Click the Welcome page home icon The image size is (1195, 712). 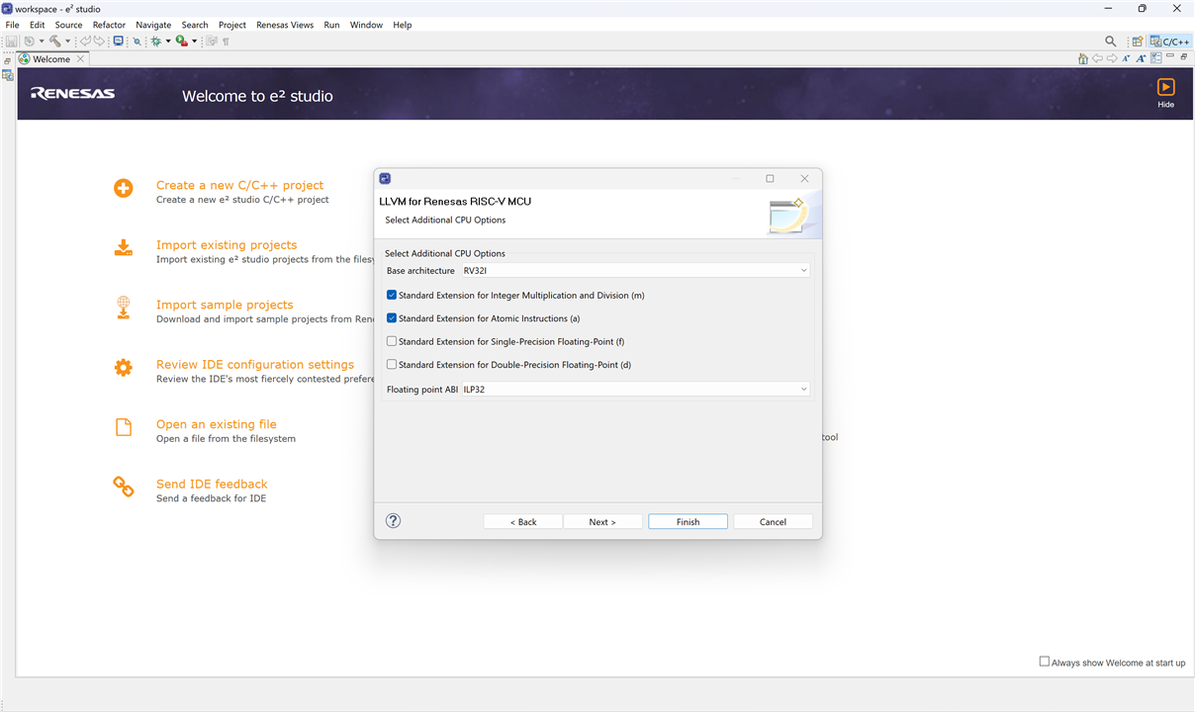(1083, 59)
